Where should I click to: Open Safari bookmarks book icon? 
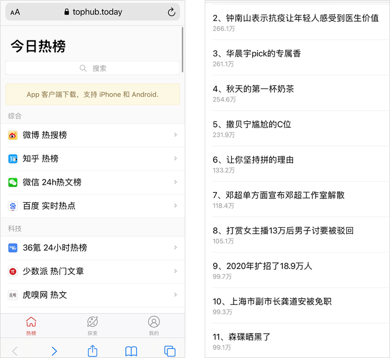pyautogui.click(x=131, y=351)
